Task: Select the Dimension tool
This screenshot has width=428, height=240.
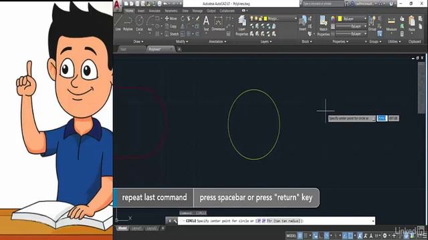Action: click(218, 23)
